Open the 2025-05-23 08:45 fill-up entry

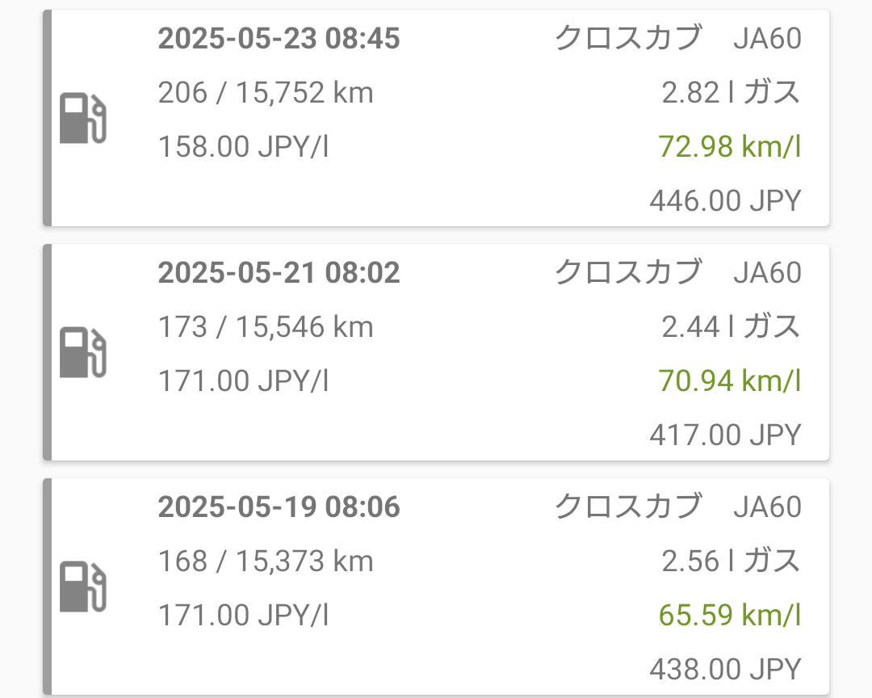click(x=279, y=39)
